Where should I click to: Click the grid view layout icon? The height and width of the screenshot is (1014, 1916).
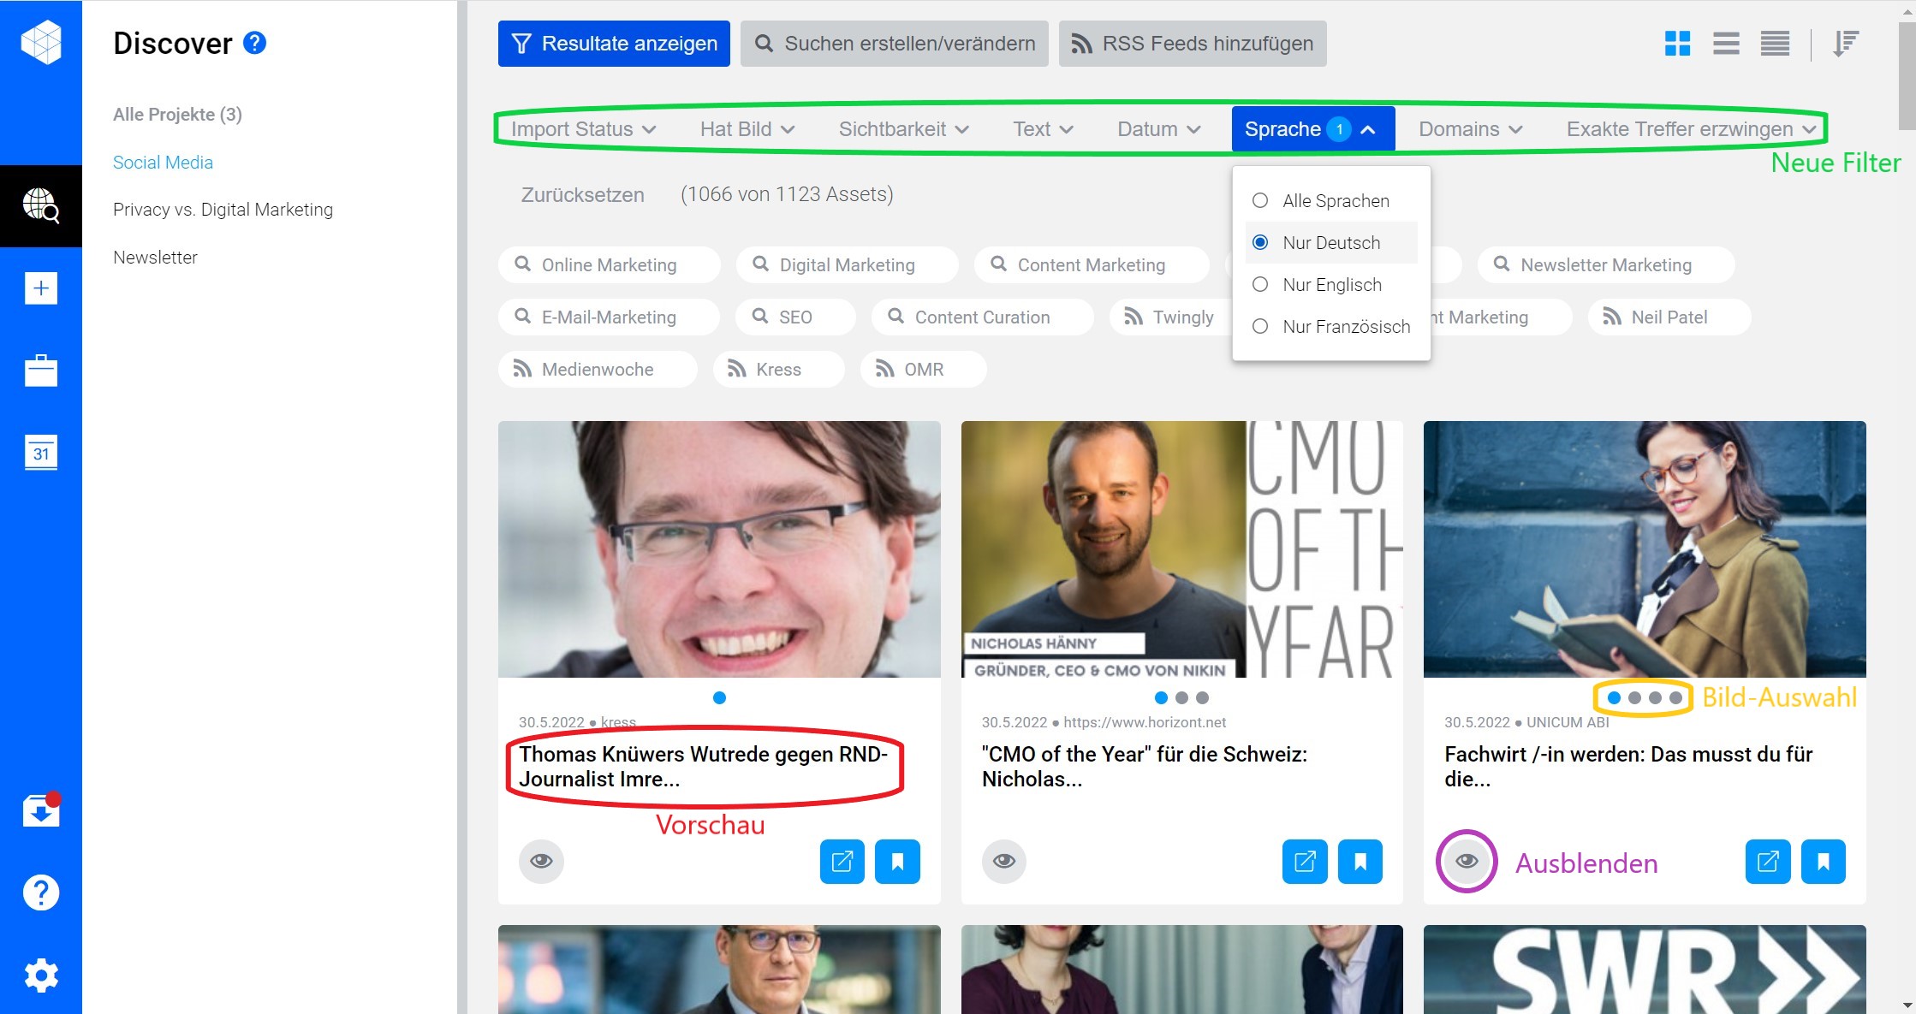tap(1675, 44)
